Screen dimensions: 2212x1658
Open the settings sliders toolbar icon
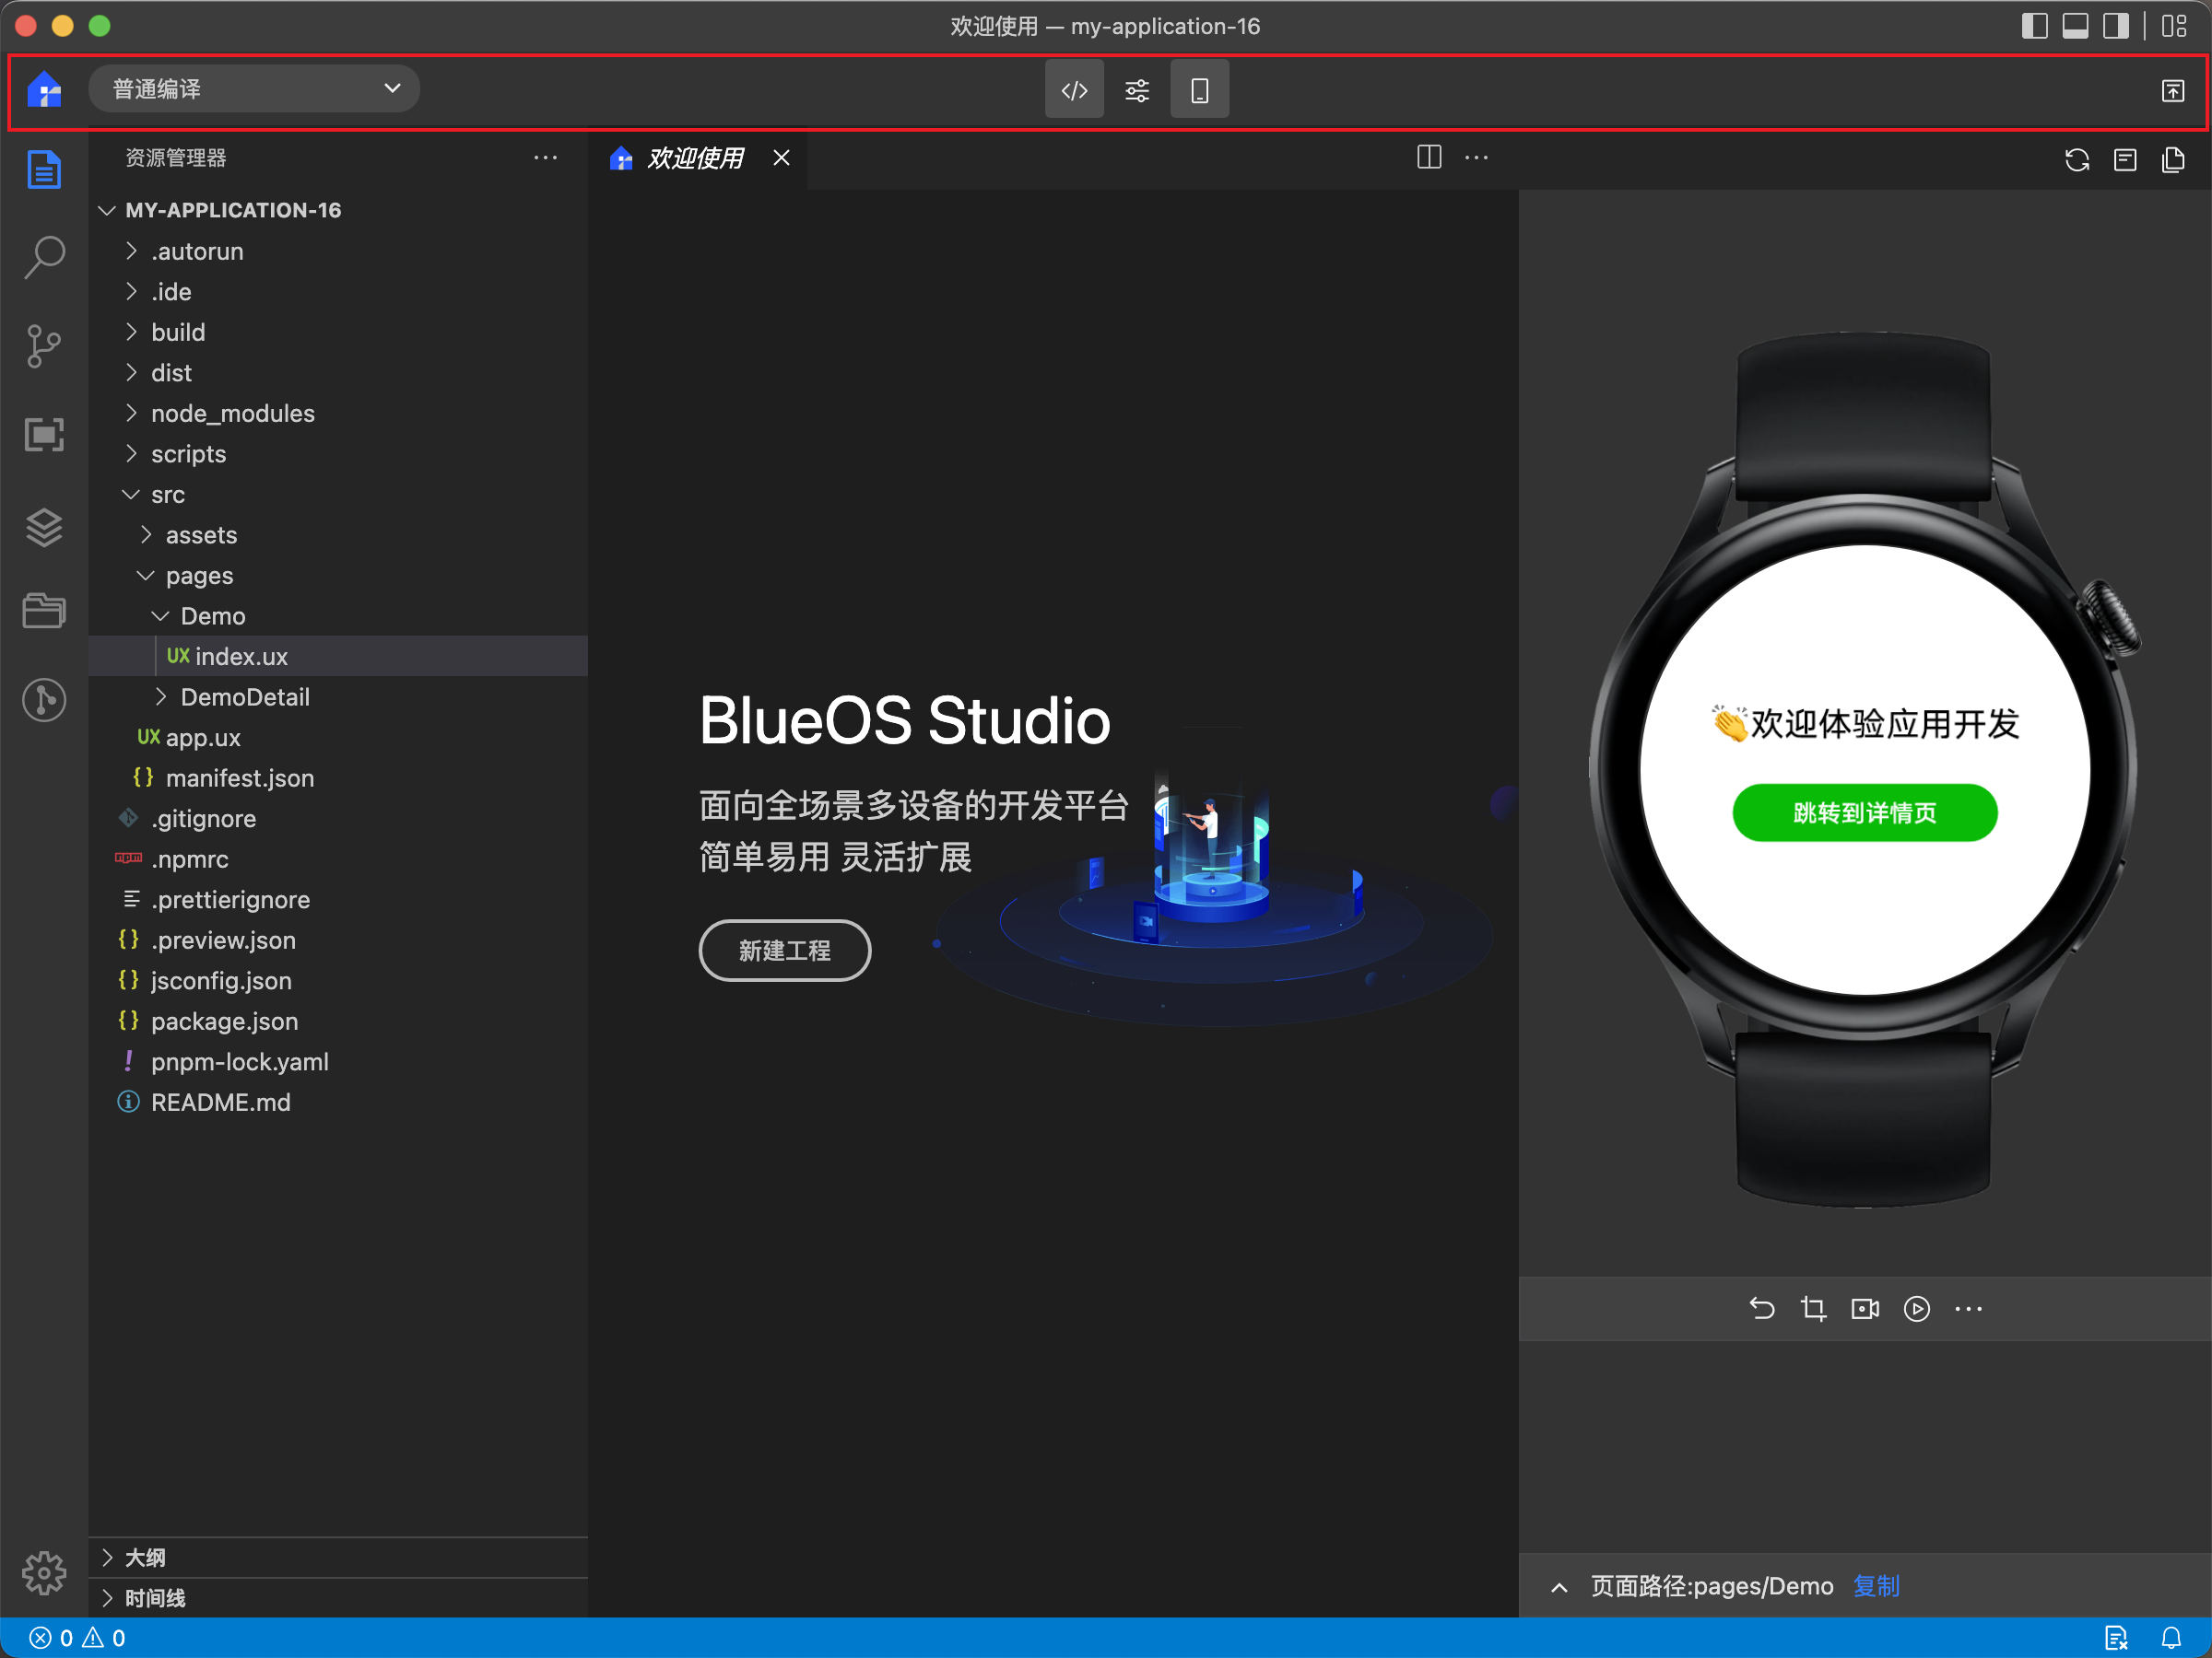click(x=1137, y=90)
